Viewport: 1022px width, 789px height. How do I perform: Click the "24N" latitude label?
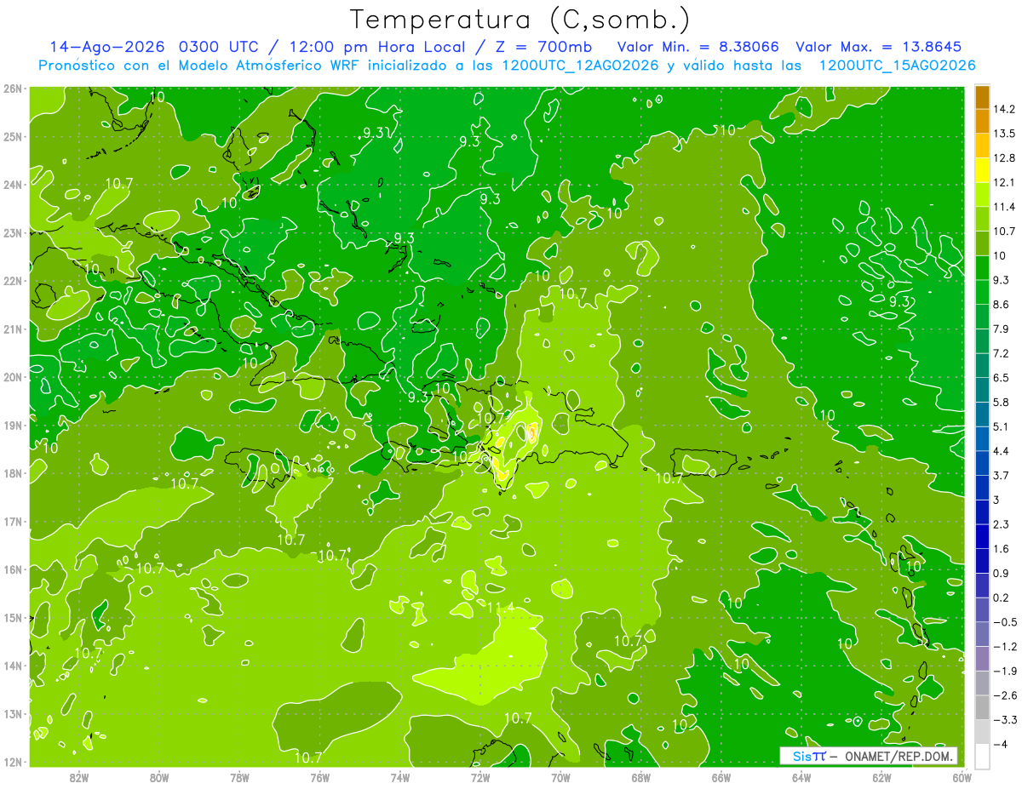(14, 185)
